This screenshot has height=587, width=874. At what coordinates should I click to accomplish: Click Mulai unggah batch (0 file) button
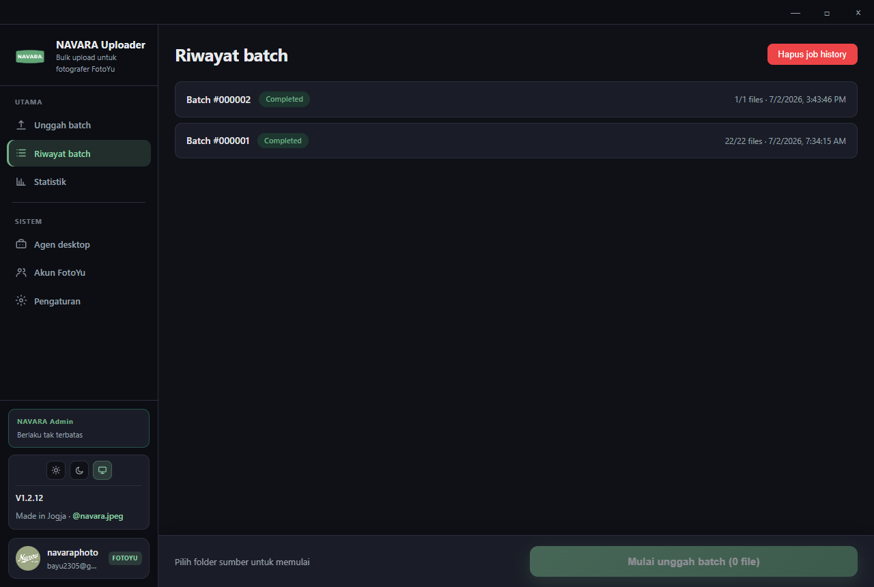(x=693, y=562)
